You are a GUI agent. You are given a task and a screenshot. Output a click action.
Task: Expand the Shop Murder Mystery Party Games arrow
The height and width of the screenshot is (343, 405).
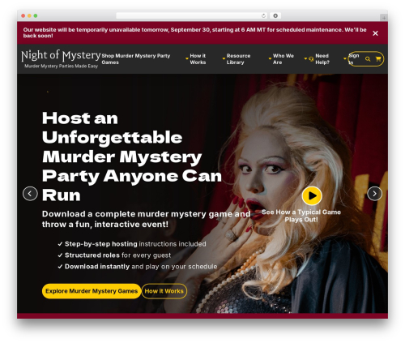[x=187, y=58]
